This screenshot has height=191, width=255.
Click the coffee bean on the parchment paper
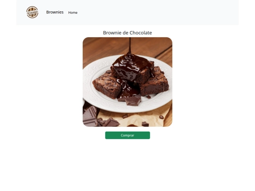(x=161, y=117)
